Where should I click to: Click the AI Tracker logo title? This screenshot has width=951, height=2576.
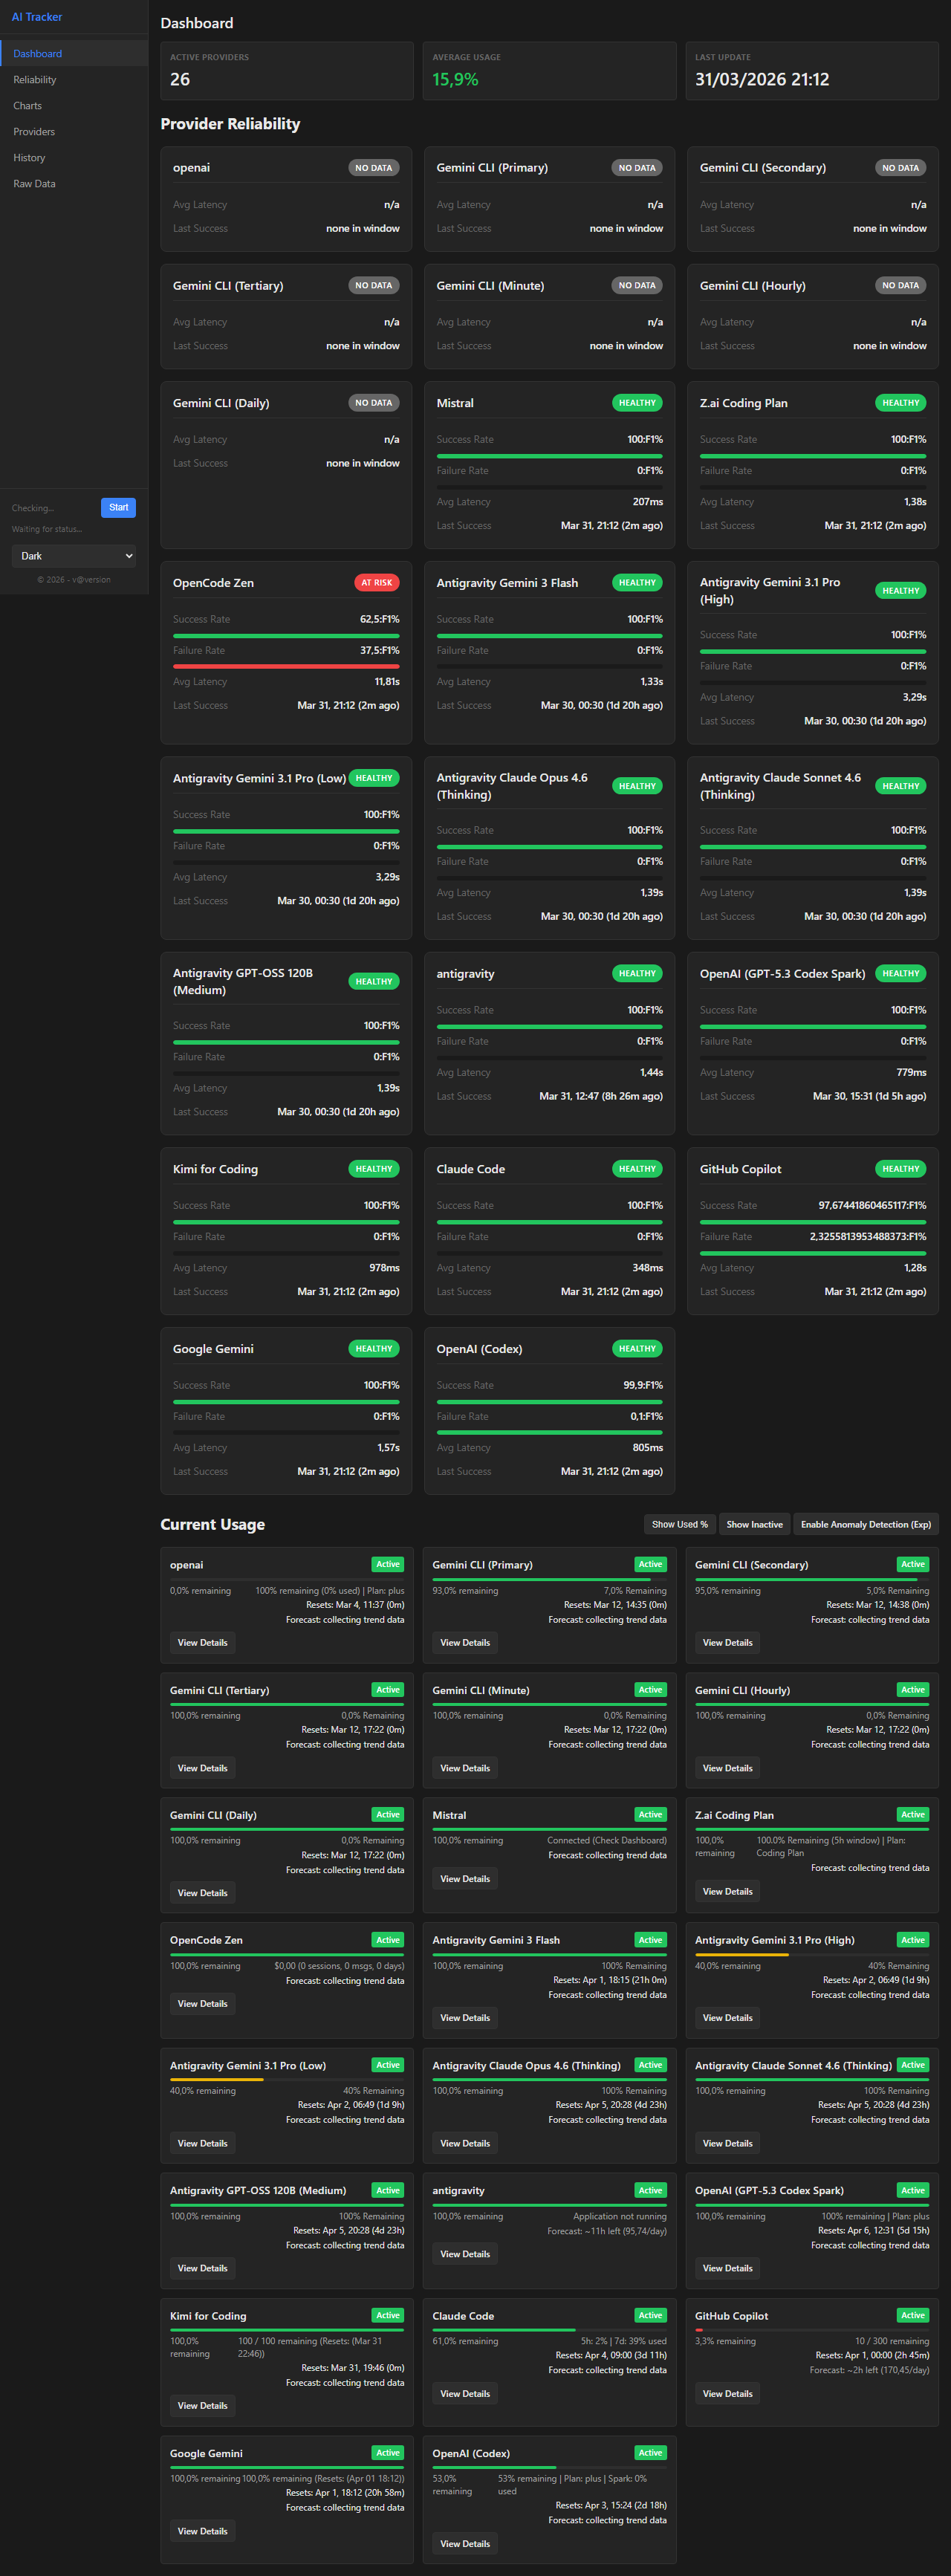click(37, 17)
